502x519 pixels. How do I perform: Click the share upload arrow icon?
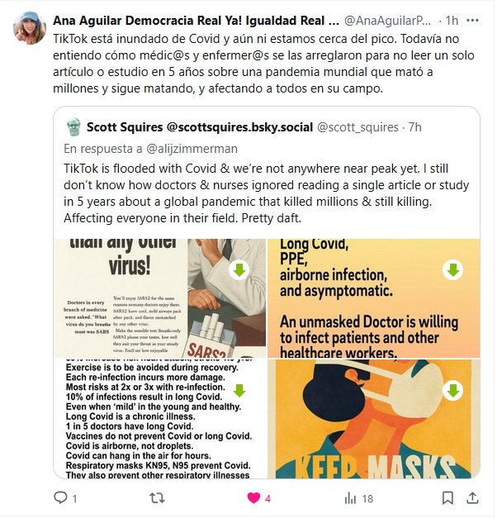tap(472, 498)
